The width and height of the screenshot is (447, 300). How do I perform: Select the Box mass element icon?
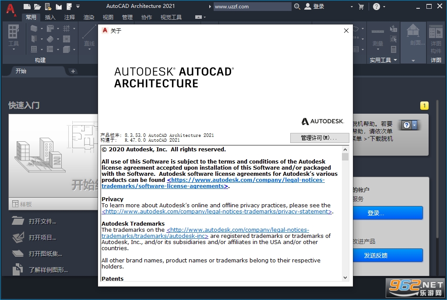67,49
